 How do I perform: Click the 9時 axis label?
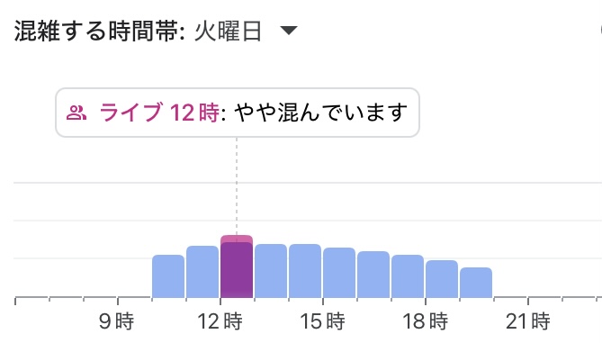(x=117, y=321)
